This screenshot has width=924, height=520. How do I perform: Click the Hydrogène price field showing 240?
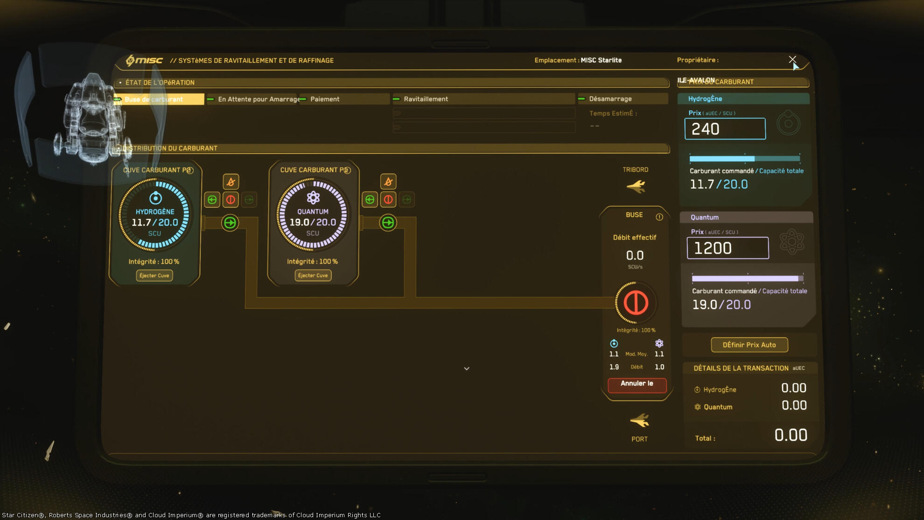pos(725,129)
